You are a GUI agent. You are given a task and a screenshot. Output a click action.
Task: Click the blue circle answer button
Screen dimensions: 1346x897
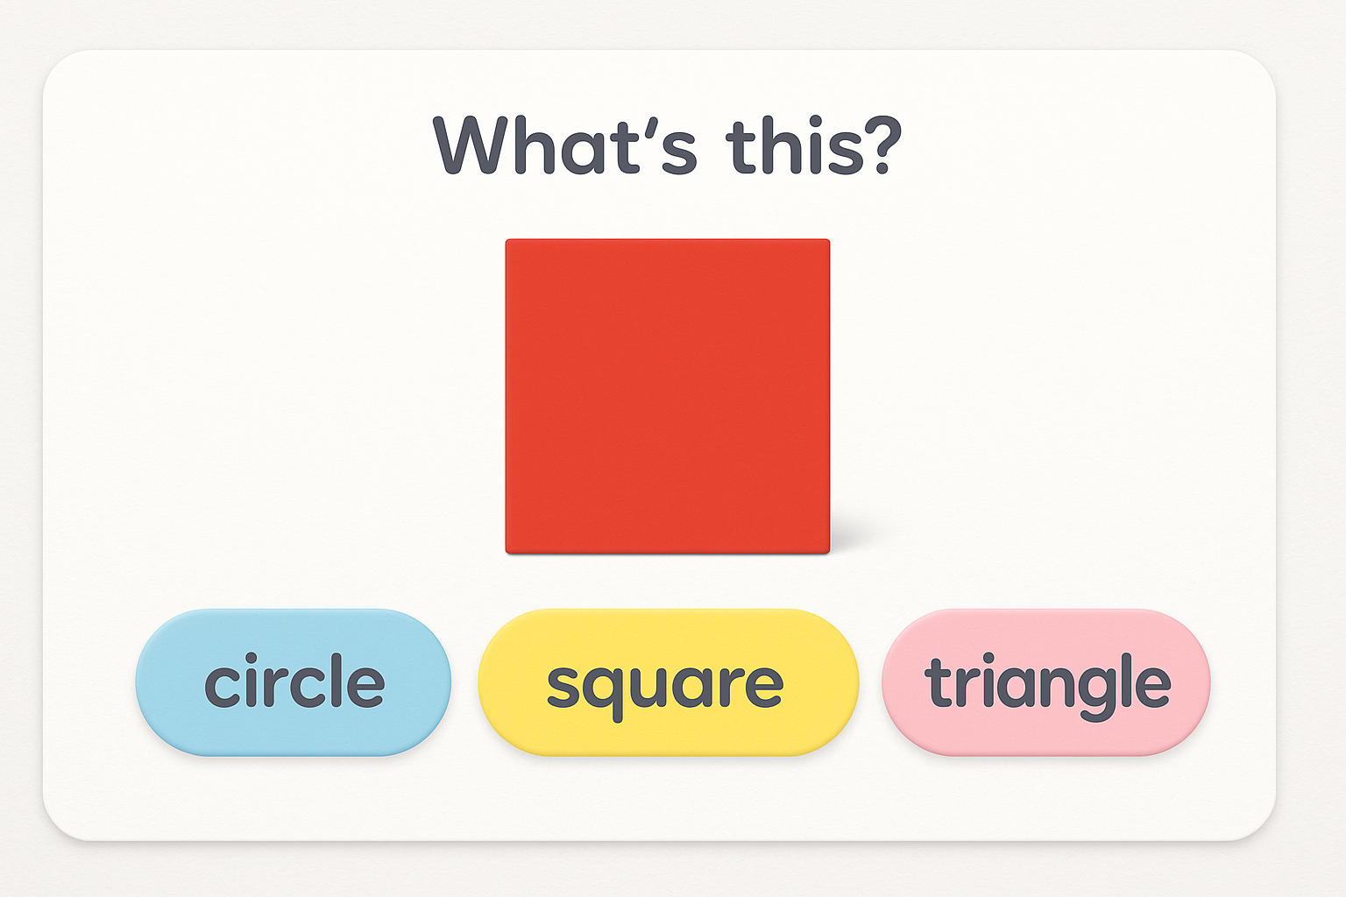tap(294, 682)
